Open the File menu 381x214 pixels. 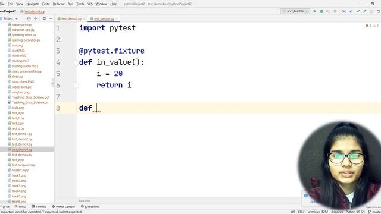(2, 4)
